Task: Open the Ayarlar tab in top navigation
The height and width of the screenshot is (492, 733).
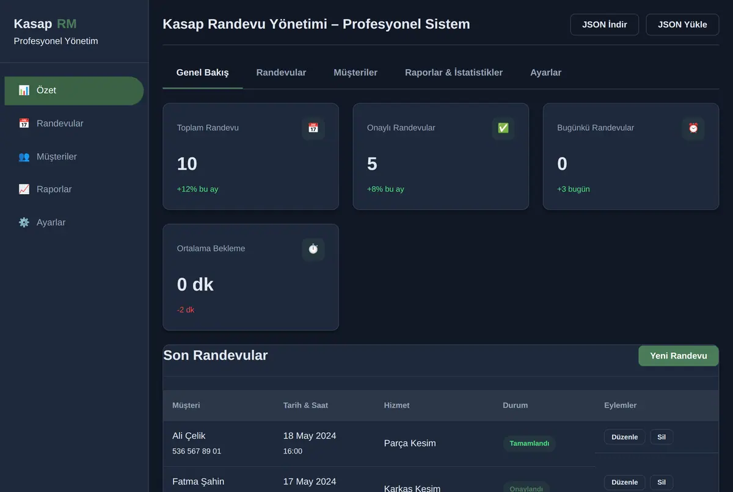Action: tap(545, 73)
